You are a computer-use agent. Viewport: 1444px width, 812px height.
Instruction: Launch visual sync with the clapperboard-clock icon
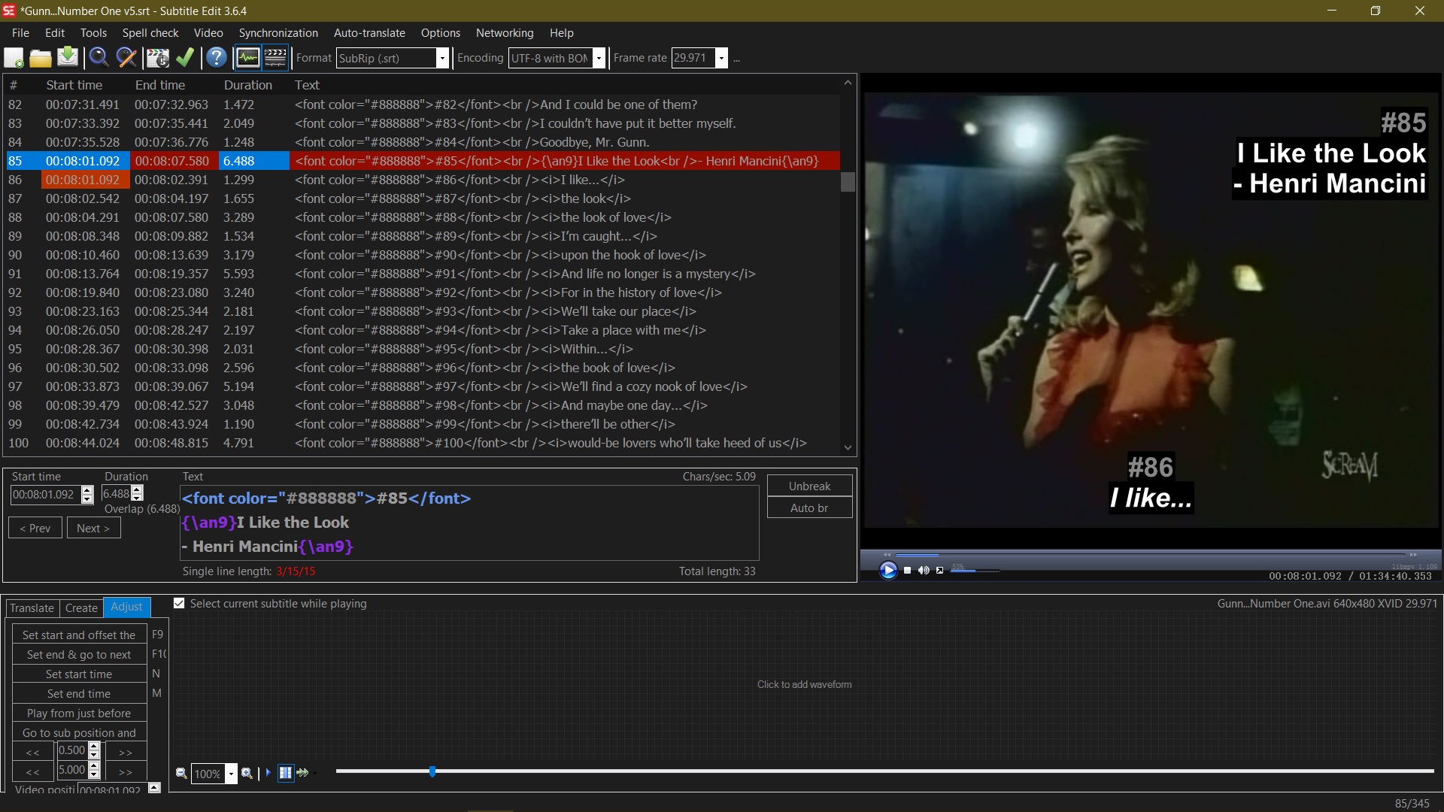pyautogui.click(x=157, y=58)
